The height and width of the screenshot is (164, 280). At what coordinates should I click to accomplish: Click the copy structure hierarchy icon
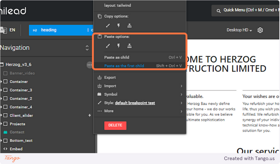pyautogui.click(x=129, y=25)
